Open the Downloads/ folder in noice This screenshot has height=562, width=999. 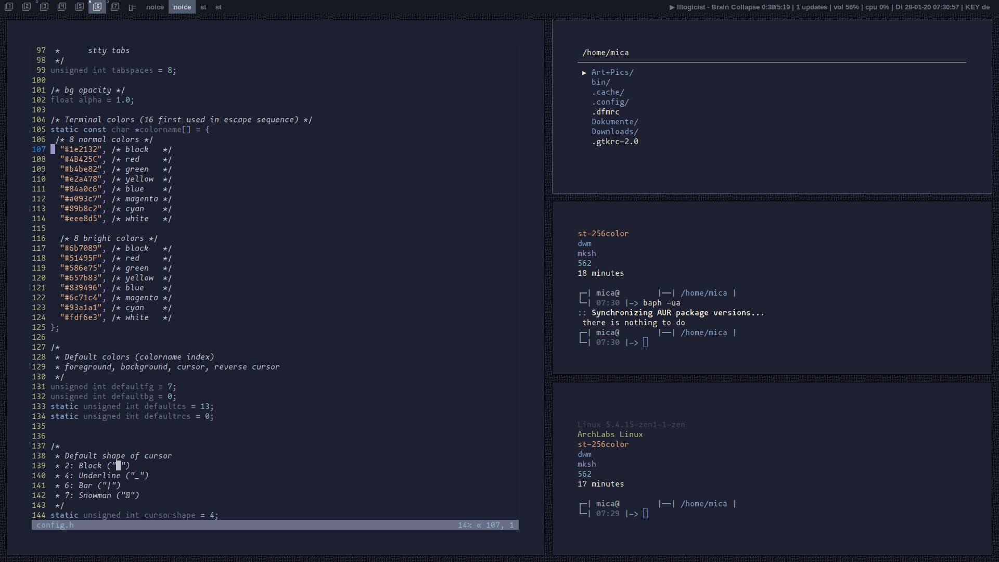[x=615, y=132]
